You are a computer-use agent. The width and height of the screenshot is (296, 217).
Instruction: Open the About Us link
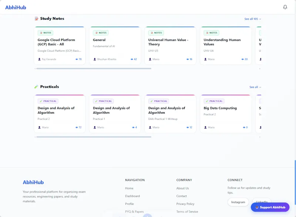tap(182, 188)
